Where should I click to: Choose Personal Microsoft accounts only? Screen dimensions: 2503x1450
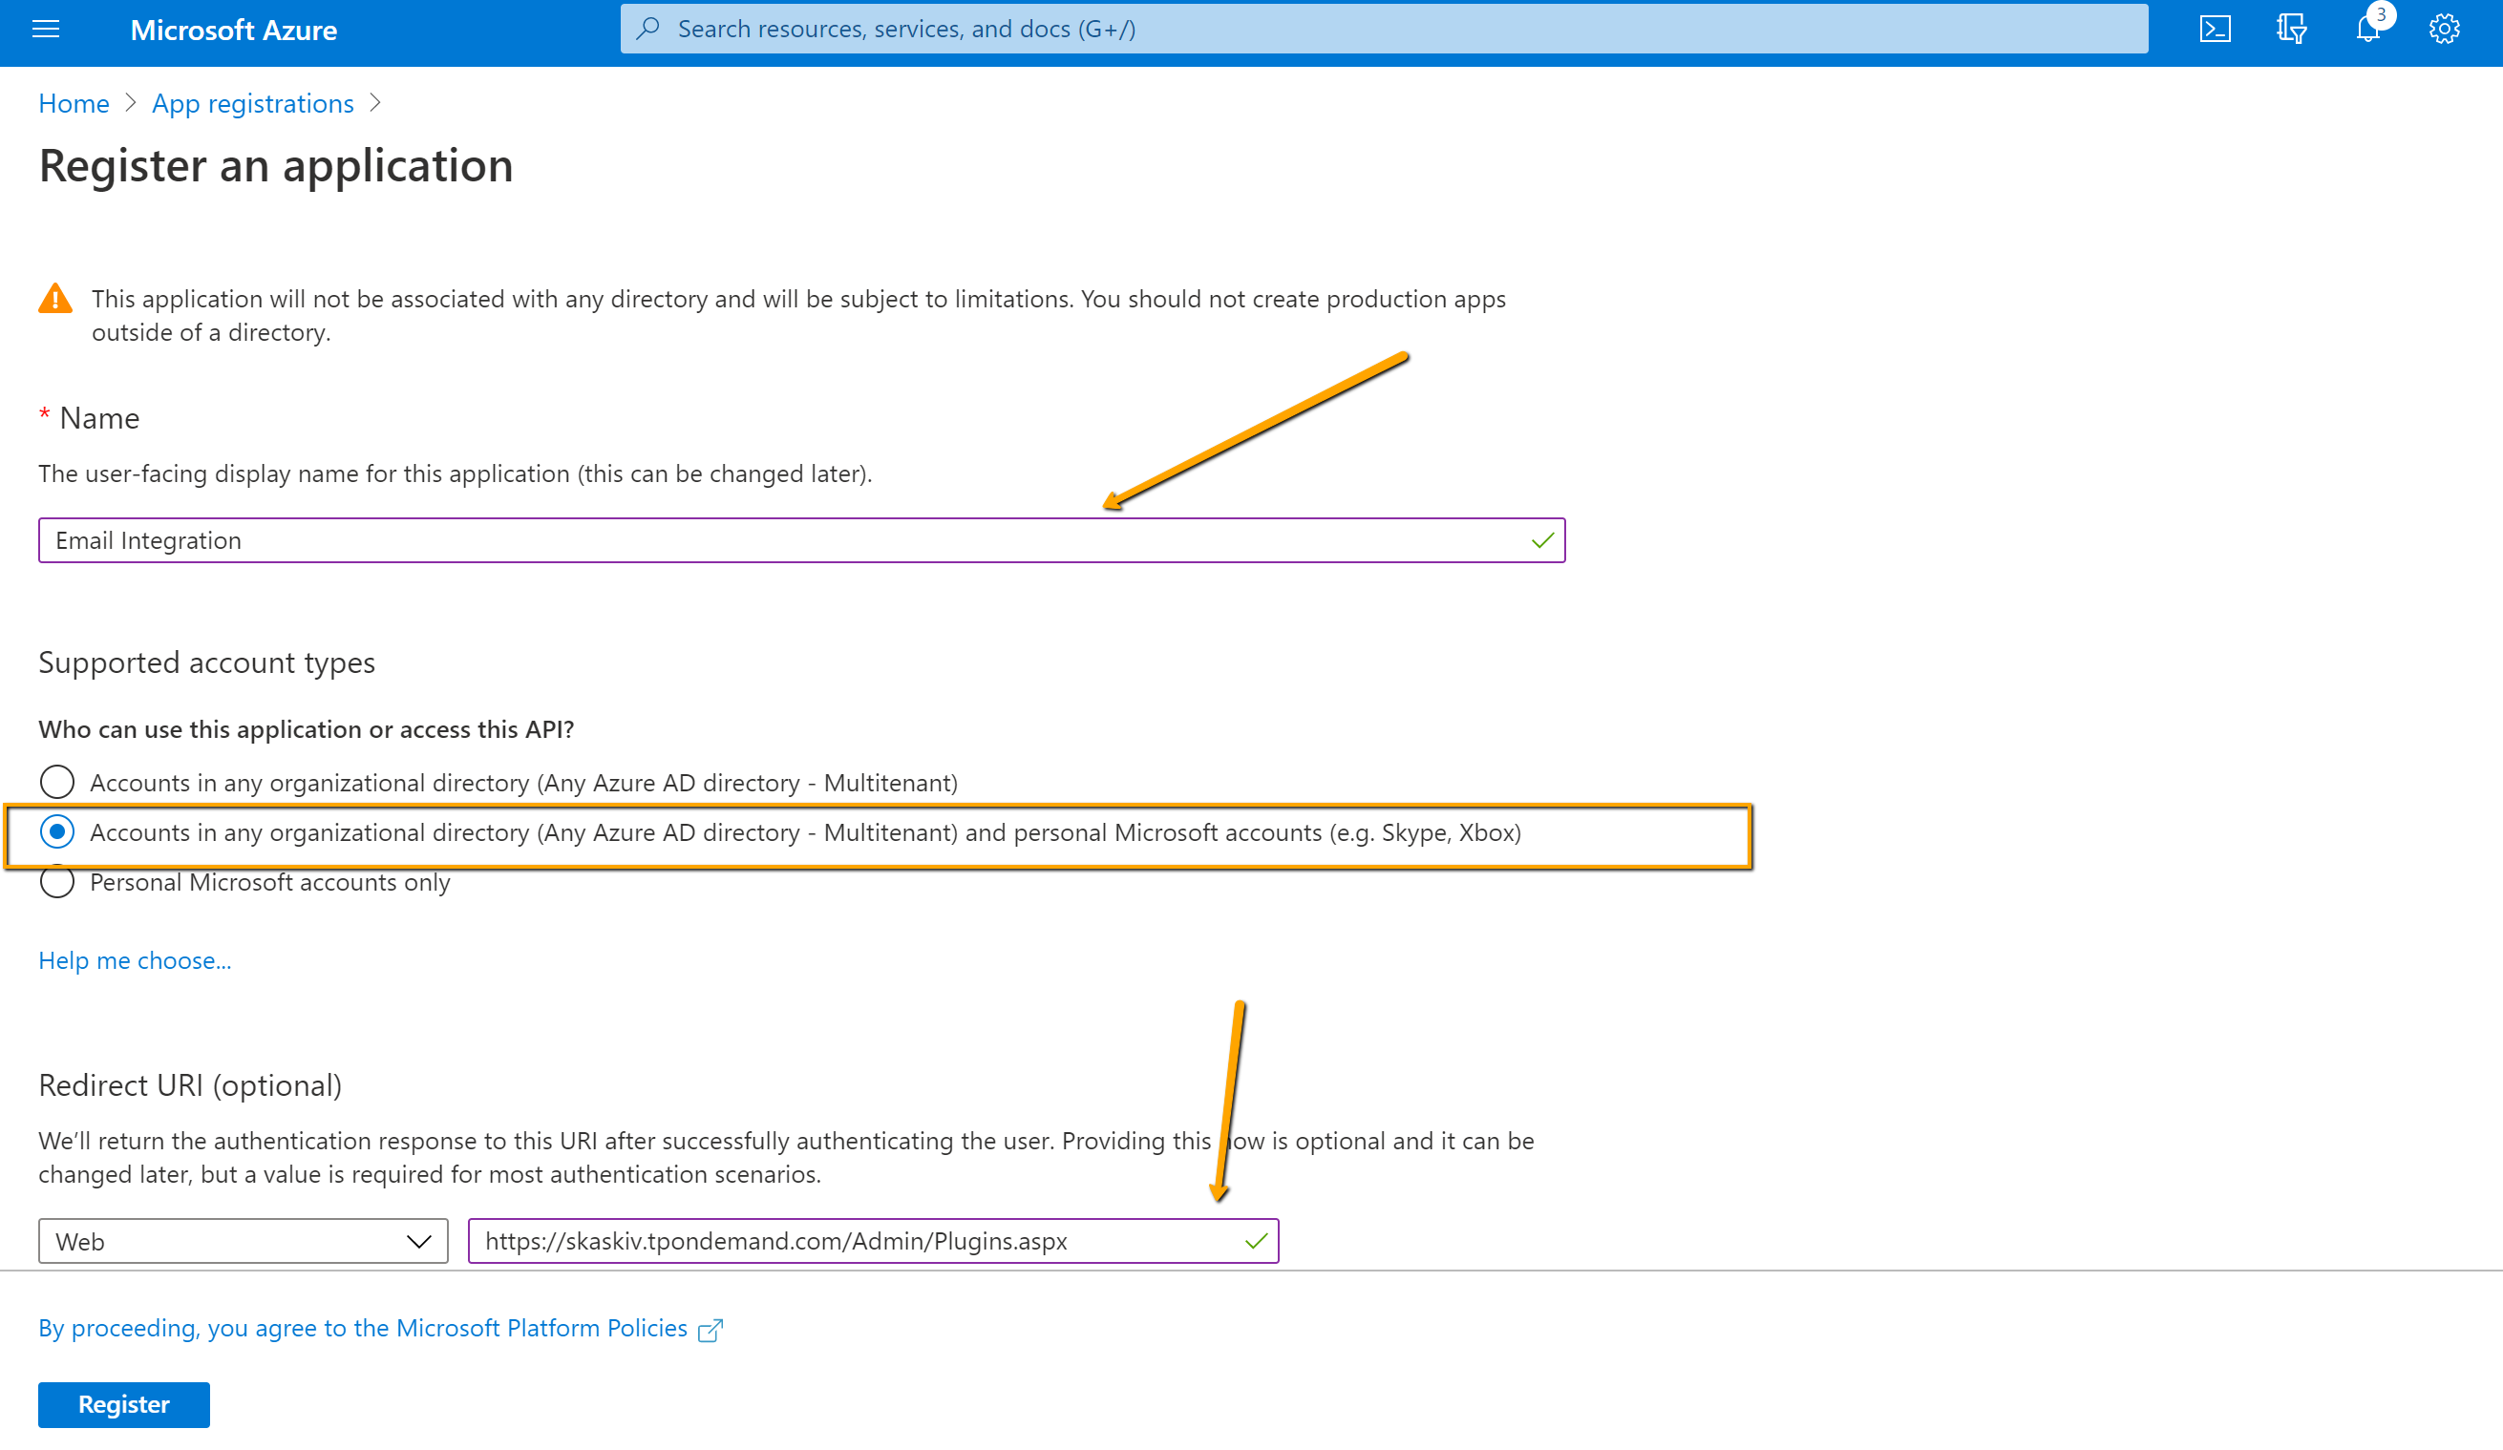(x=56, y=882)
